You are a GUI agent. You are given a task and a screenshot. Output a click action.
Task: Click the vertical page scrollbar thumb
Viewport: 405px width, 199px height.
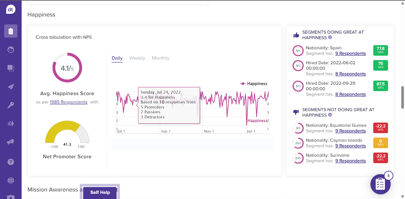click(x=402, y=97)
